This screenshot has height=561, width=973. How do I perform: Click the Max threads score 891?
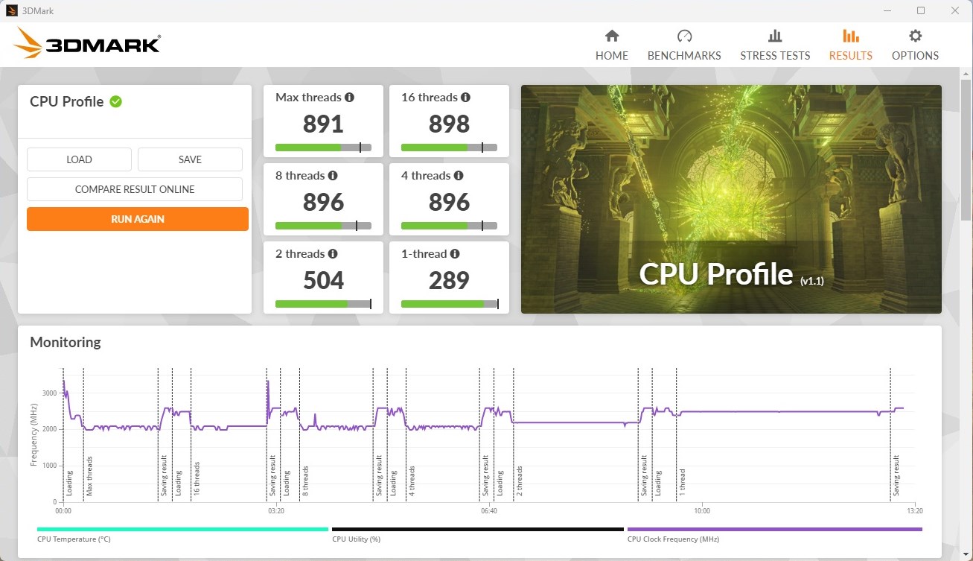click(323, 124)
